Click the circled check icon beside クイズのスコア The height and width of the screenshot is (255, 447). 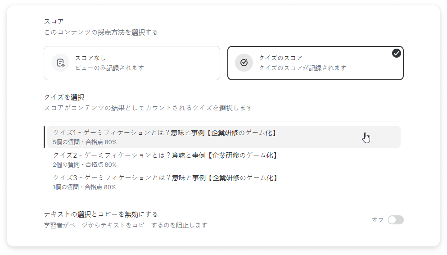click(244, 63)
